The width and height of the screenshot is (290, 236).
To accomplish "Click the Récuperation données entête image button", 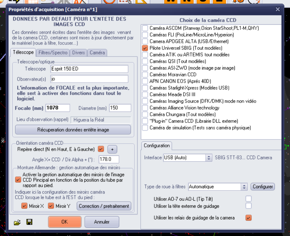I will coord(73,130).
